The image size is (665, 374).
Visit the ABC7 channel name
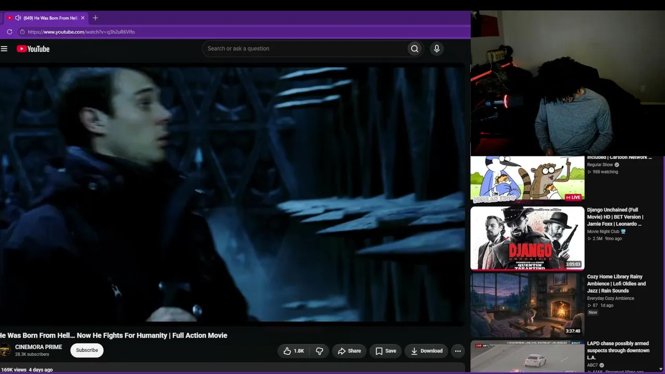592,365
